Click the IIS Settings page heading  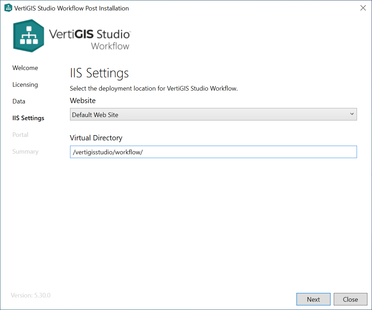(x=99, y=73)
